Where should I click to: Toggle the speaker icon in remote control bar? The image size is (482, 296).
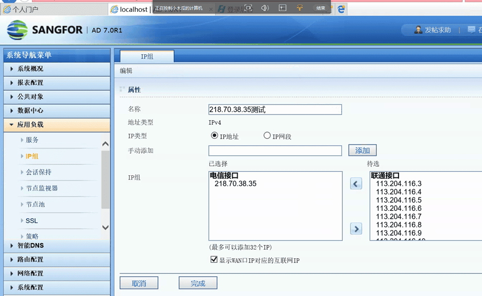[x=264, y=8]
